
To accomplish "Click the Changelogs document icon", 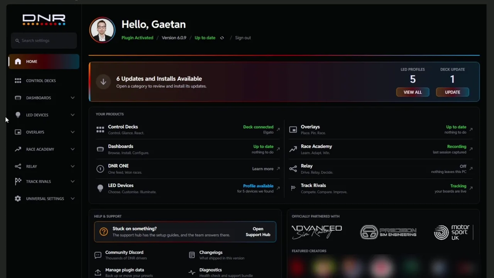I will (x=192, y=255).
